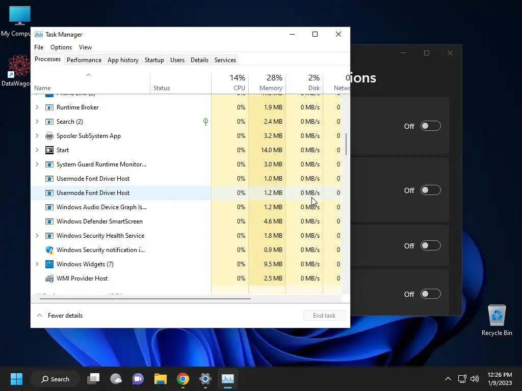
Task: Show hidden icons tray chevron
Action: (x=448, y=379)
